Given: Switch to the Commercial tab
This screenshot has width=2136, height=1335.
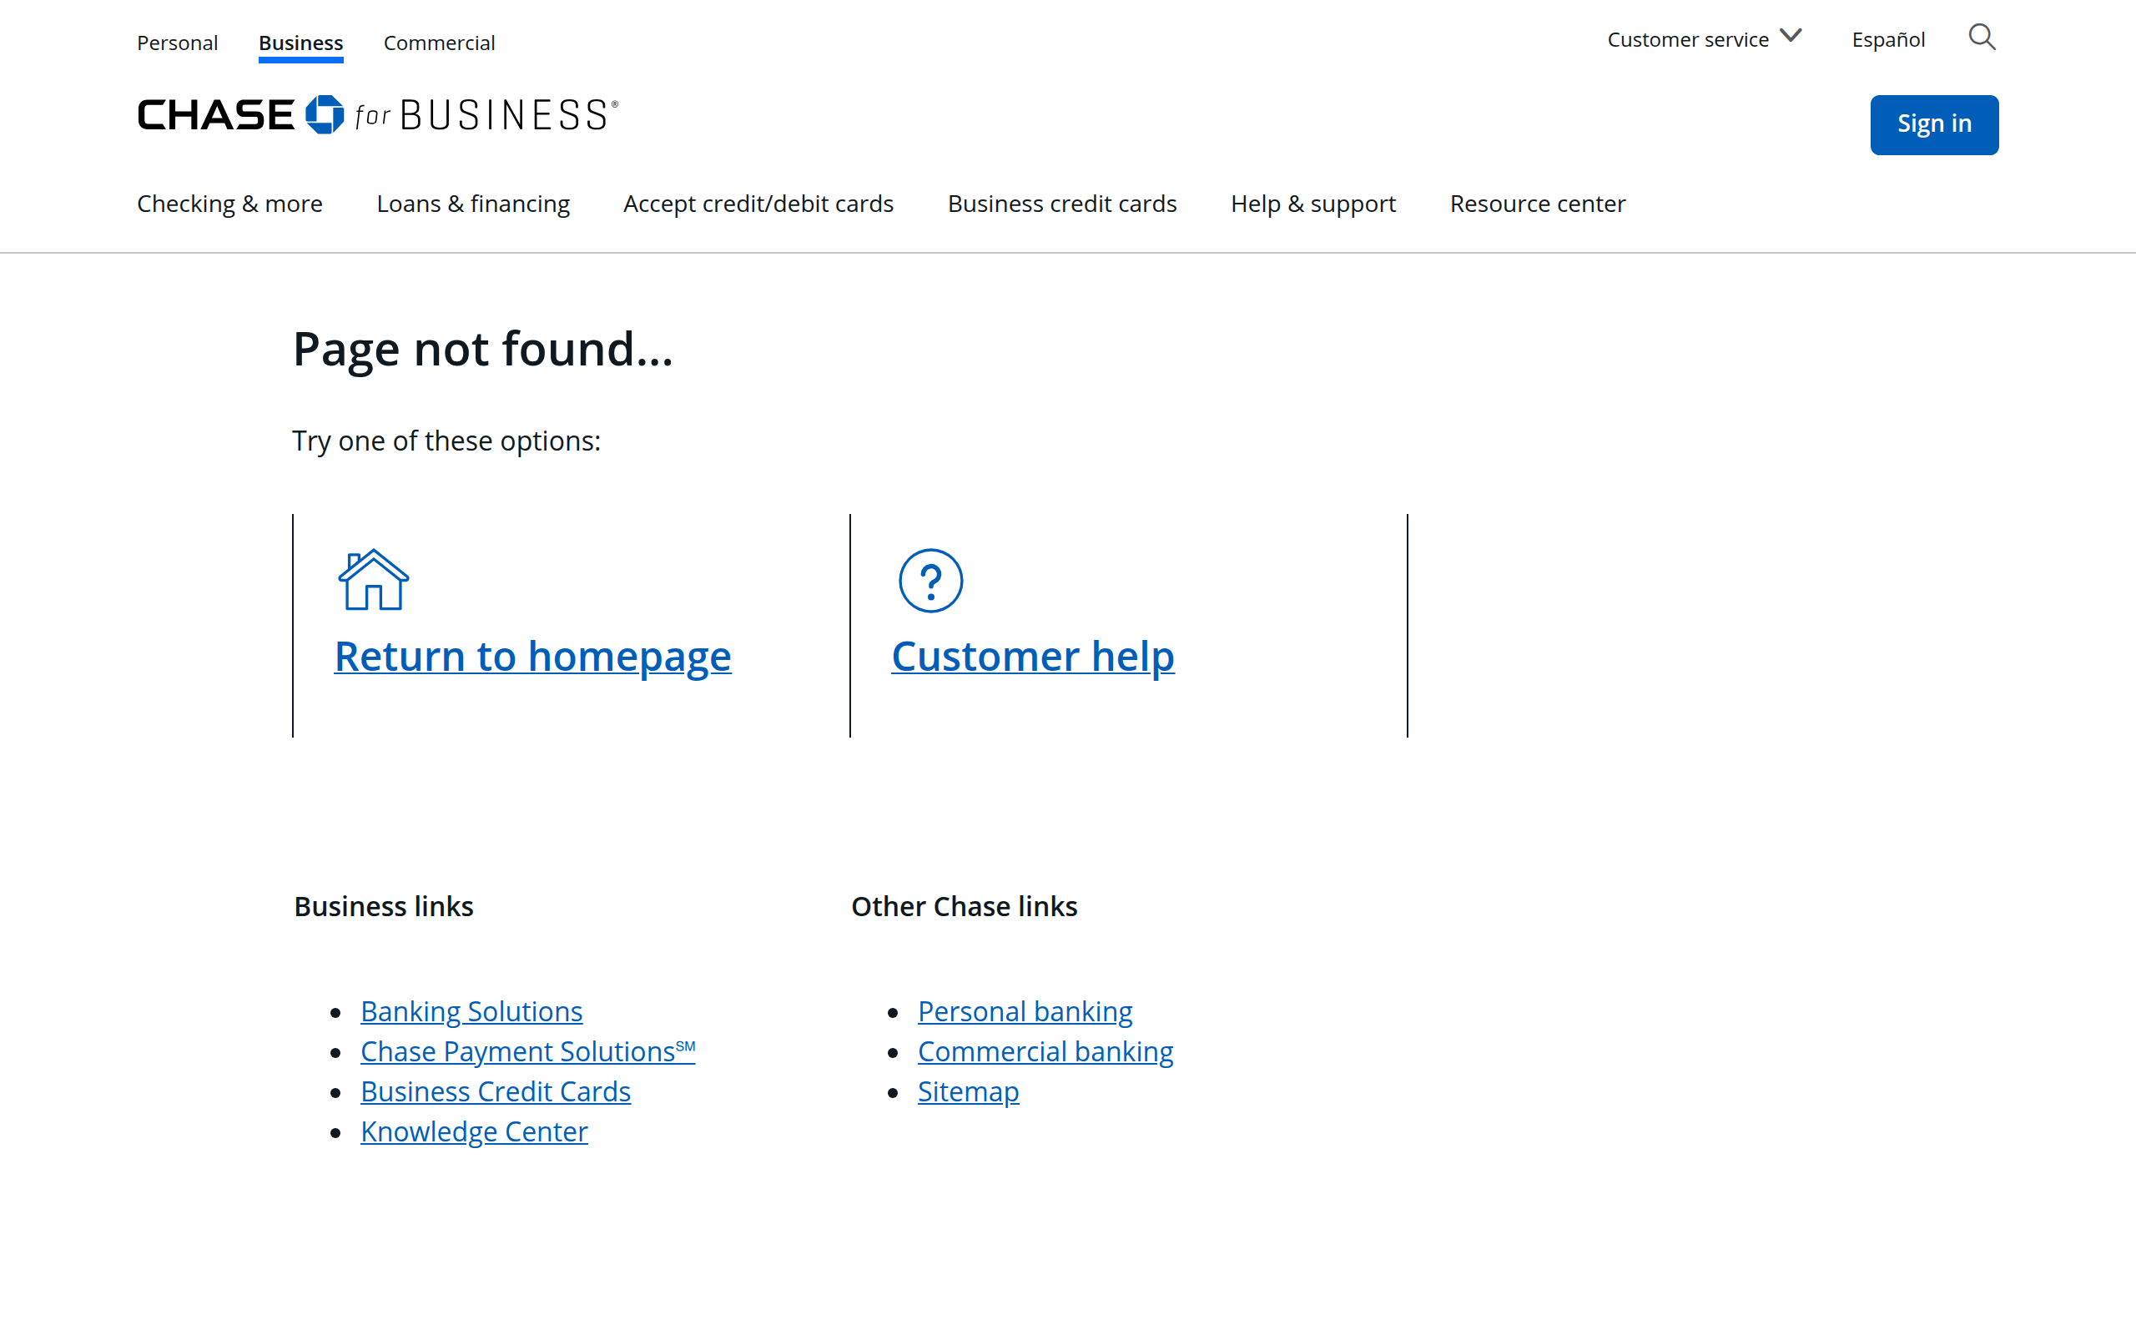Looking at the screenshot, I should coord(439,43).
